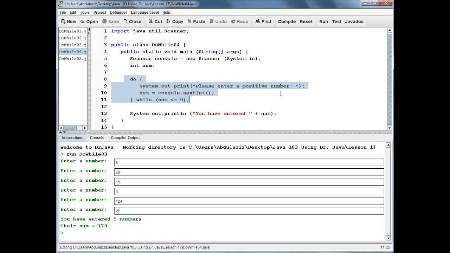Generate Javadoc with the toolbar button
The image size is (450, 253).
pyautogui.click(x=354, y=21)
